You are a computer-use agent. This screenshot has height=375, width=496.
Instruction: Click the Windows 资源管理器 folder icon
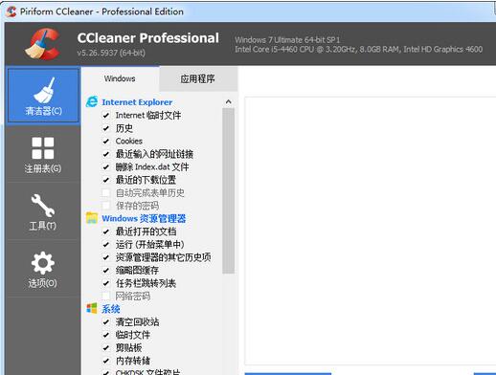point(92,218)
